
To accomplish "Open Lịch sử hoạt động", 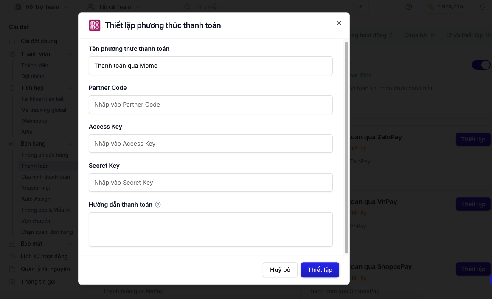I will pyautogui.click(x=44, y=256).
